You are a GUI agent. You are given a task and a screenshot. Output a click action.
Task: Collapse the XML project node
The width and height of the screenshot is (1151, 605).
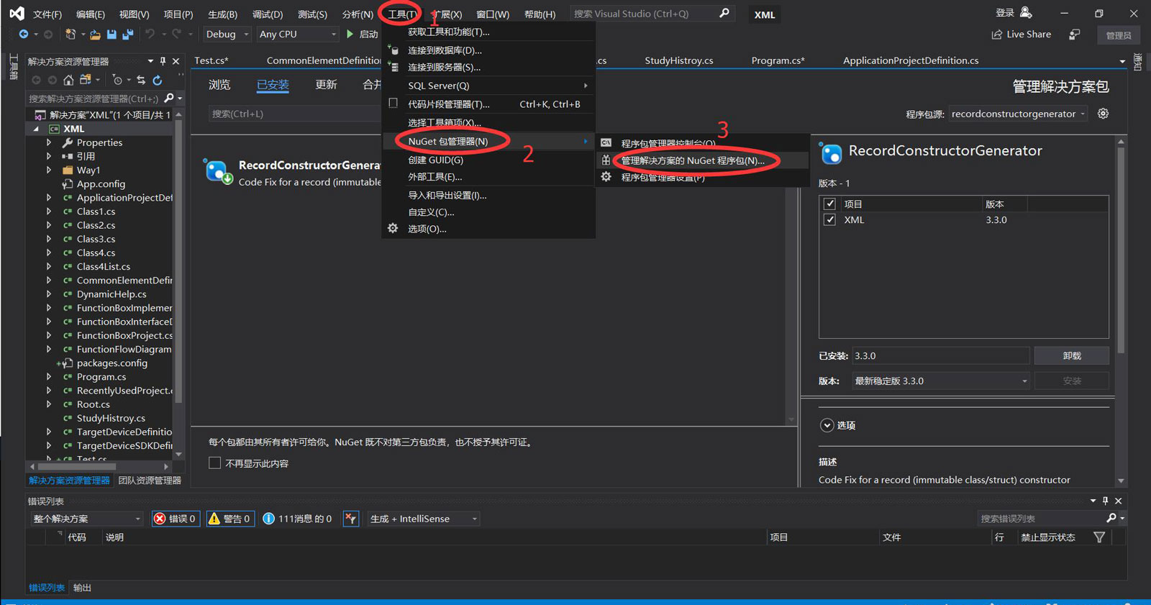pyautogui.click(x=36, y=129)
